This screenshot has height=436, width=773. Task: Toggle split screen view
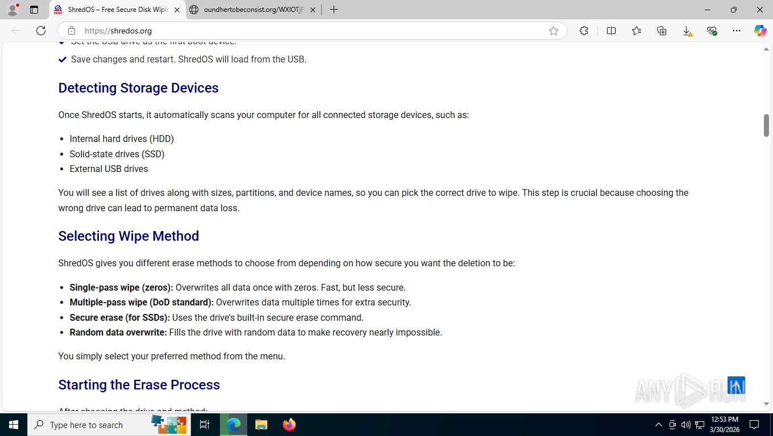point(612,31)
